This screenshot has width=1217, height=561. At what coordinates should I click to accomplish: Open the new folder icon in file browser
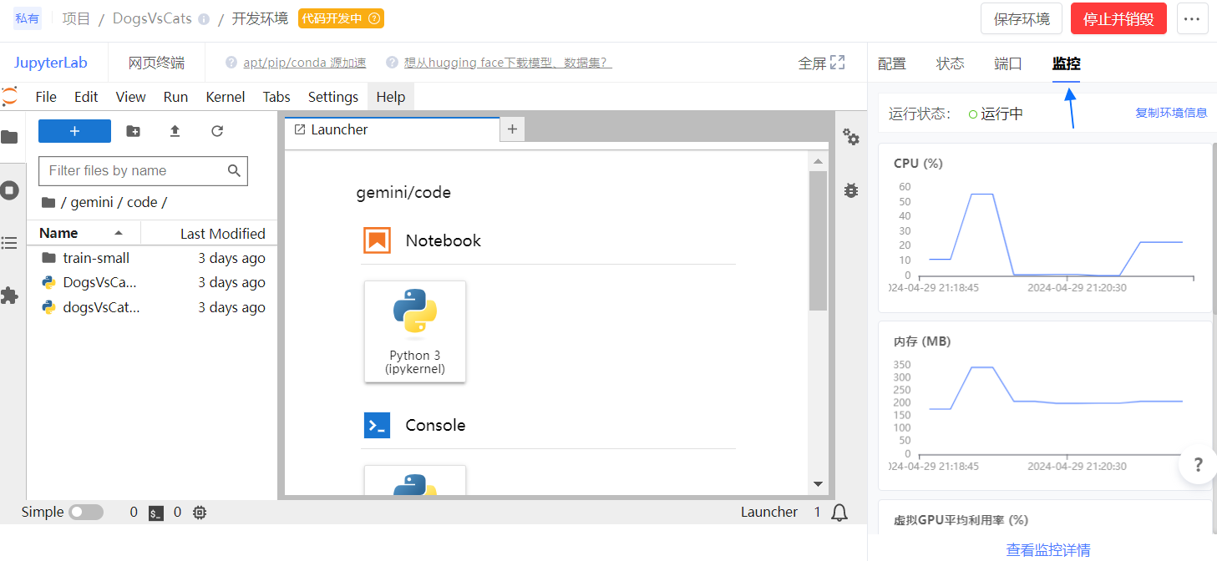[133, 131]
